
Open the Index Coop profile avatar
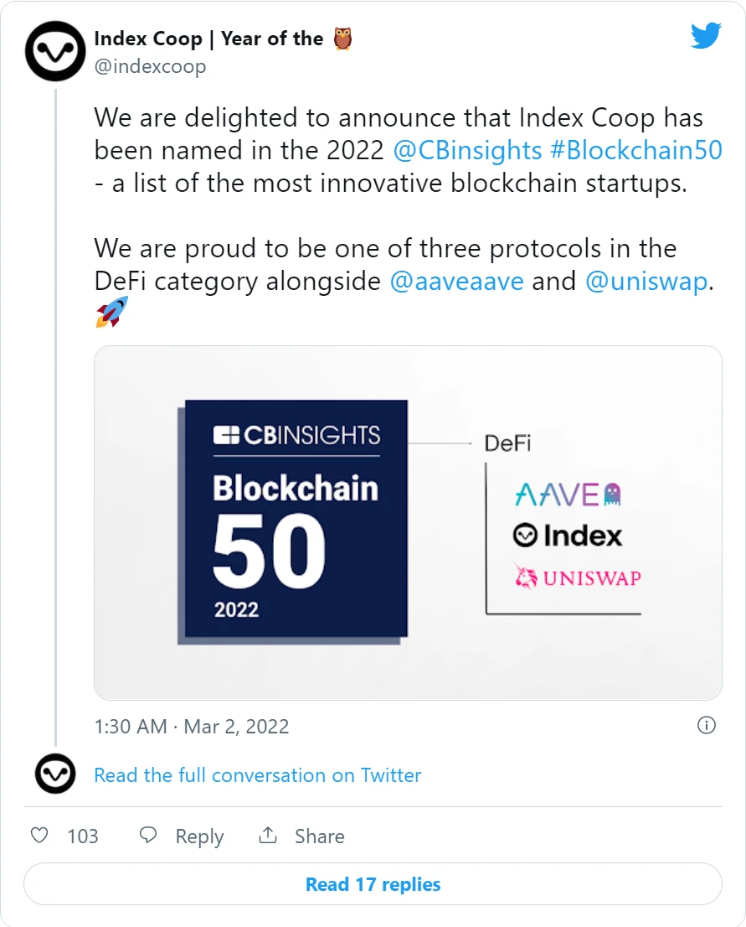(x=55, y=51)
